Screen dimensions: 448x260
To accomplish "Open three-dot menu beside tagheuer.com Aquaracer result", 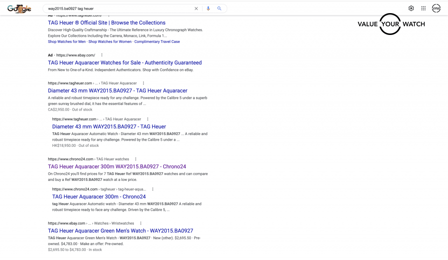I will (143, 83).
